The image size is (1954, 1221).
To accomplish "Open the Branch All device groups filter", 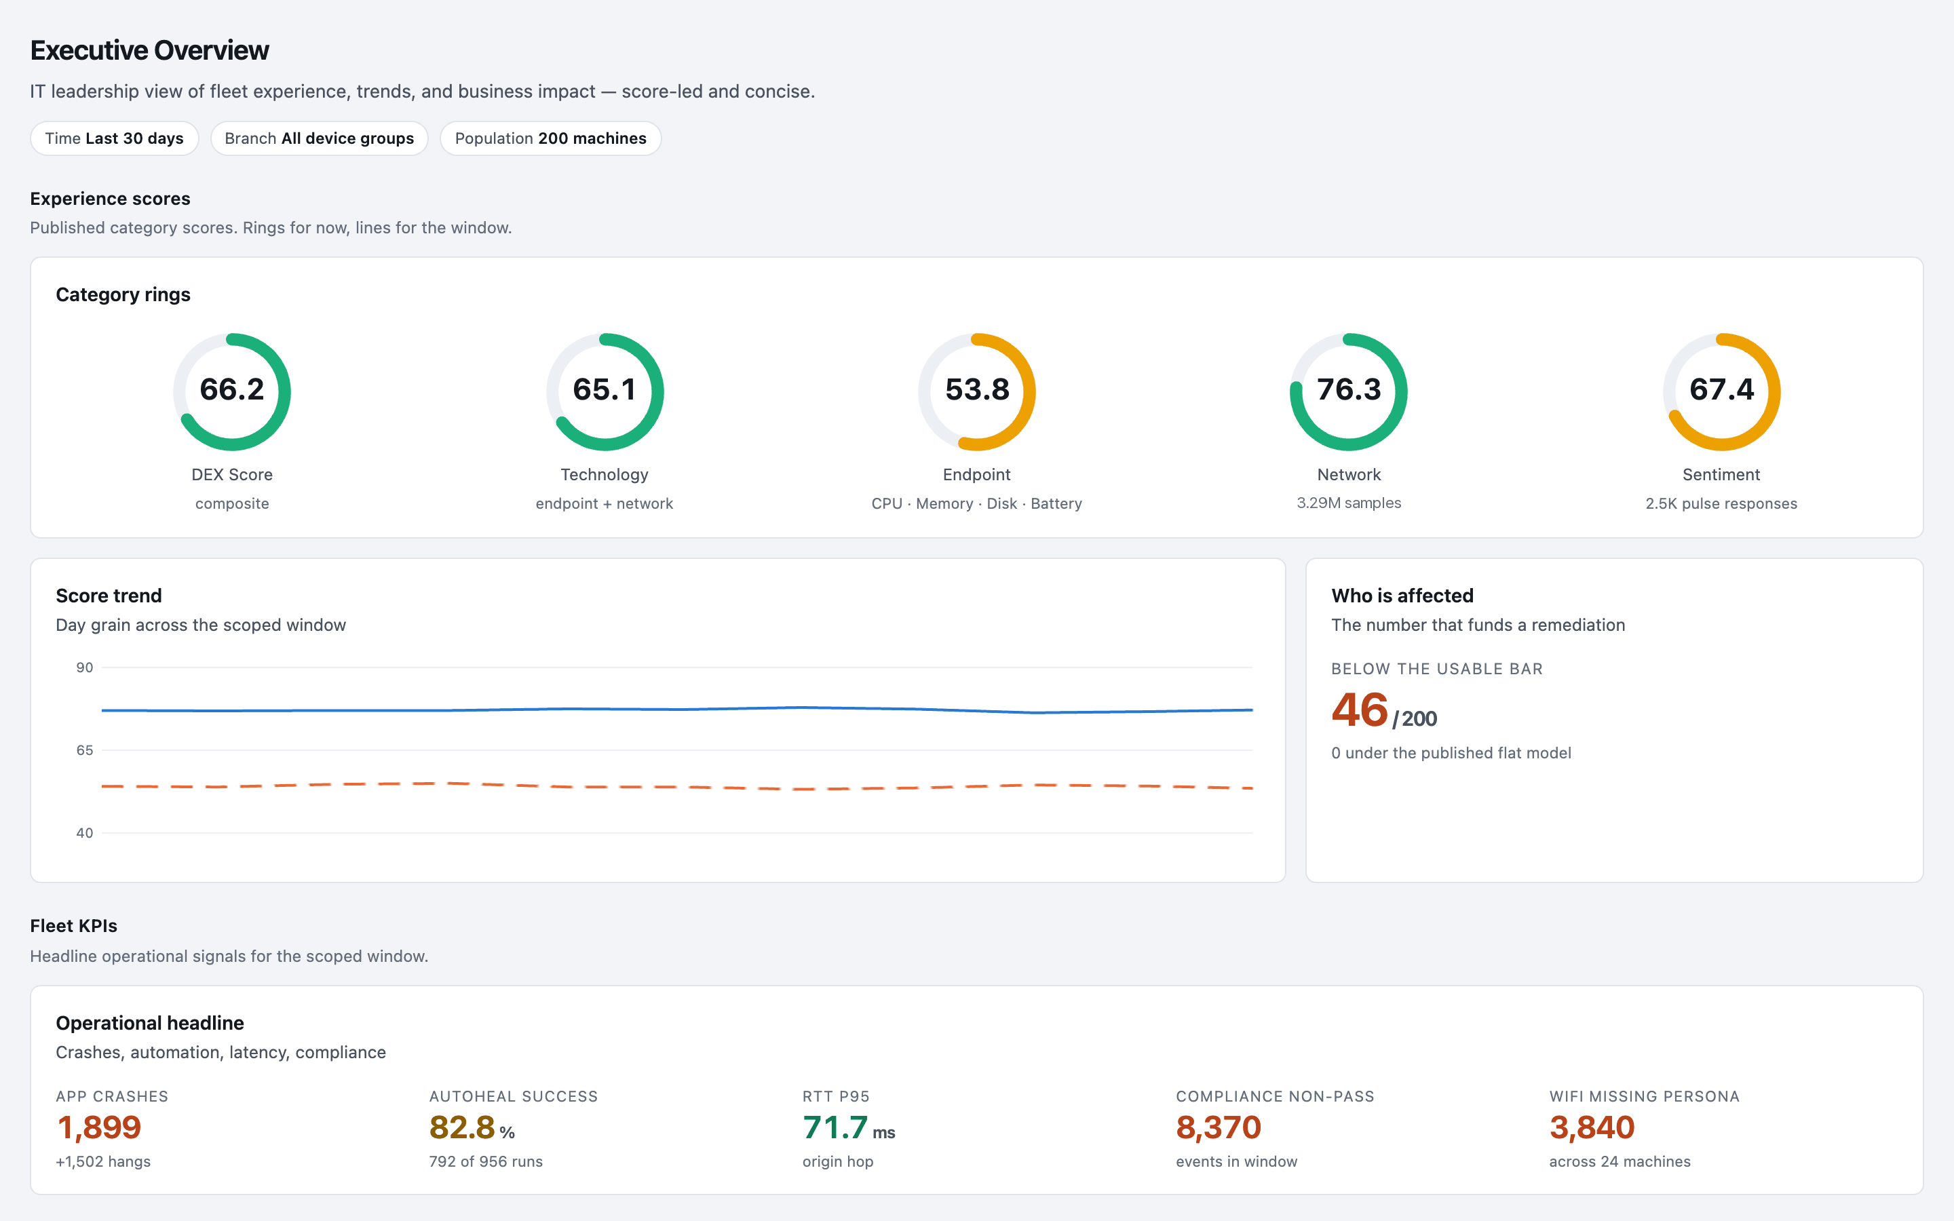I will click(x=319, y=138).
